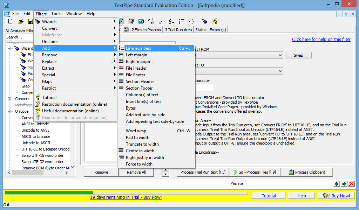This screenshot has width=359, height=210.
Task: Click the numbered lines toolbar icon
Action: point(182,21)
